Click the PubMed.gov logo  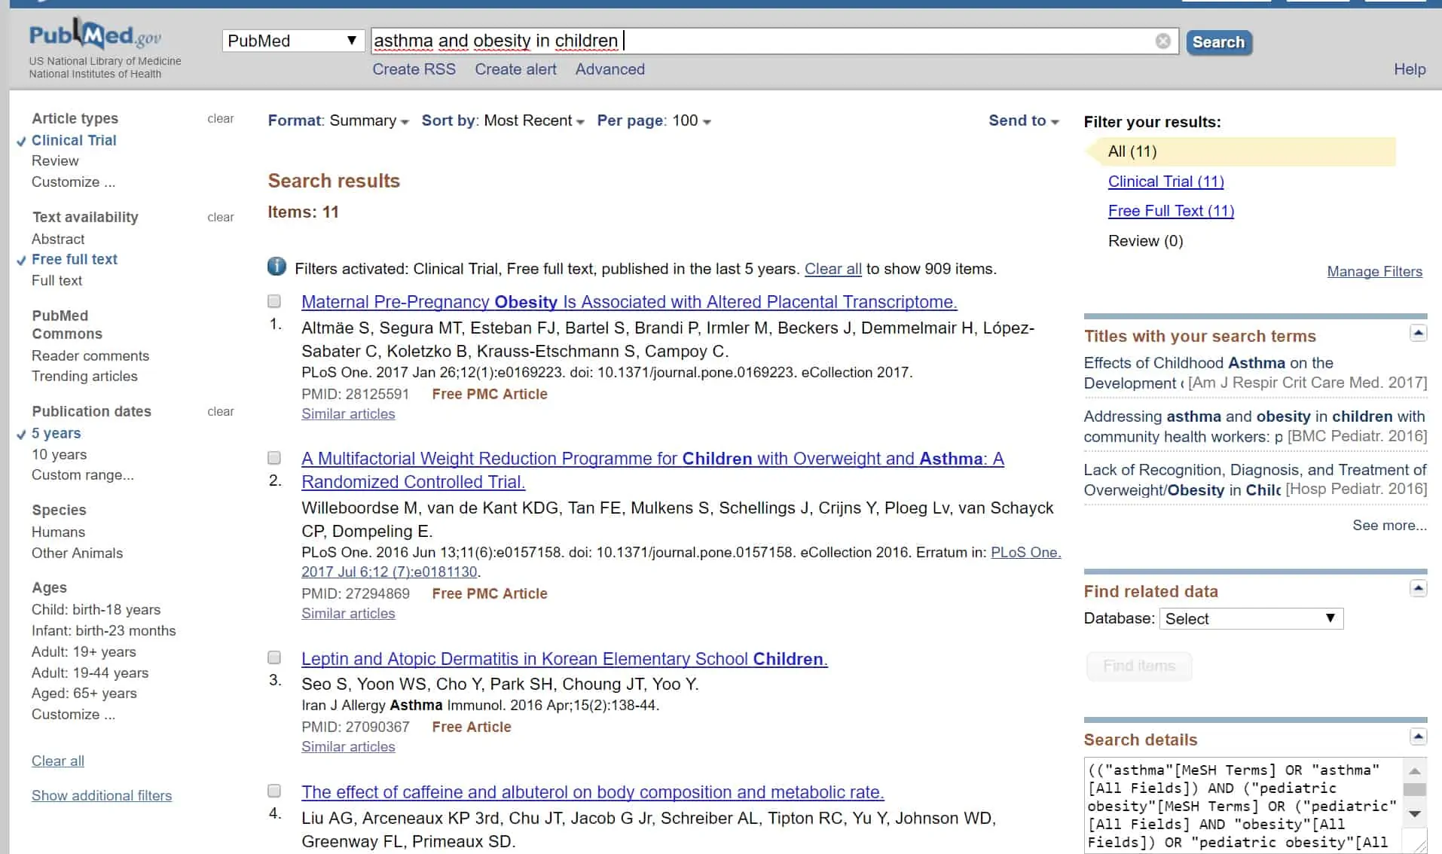pyautogui.click(x=95, y=36)
